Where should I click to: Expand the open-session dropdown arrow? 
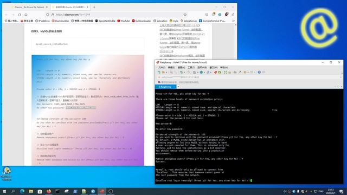[x=166, y=72]
